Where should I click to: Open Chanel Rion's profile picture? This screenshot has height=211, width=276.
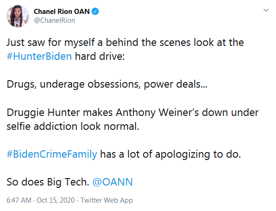[x=18, y=16]
